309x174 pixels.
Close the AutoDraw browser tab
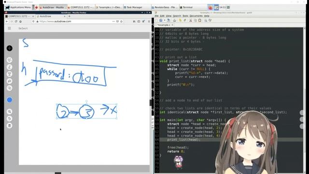point(64,16)
